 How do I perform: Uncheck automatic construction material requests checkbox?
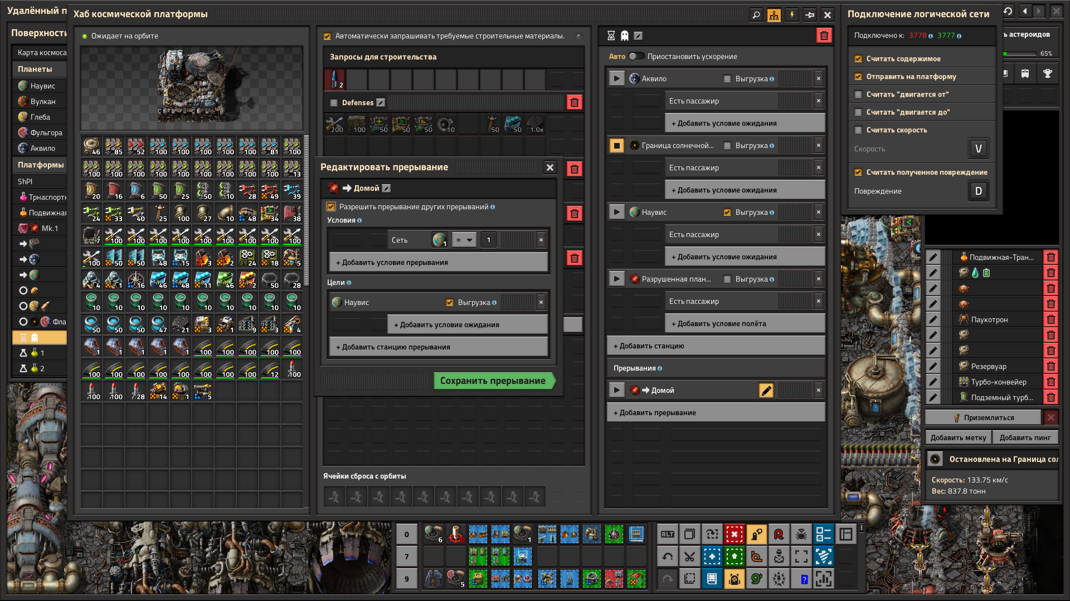327,36
